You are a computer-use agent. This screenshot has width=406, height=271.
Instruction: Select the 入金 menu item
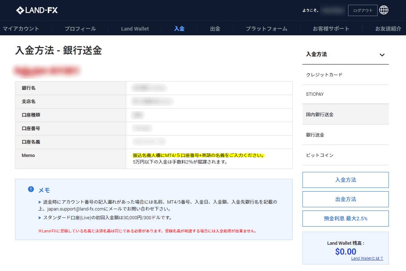pyautogui.click(x=179, y=29)
